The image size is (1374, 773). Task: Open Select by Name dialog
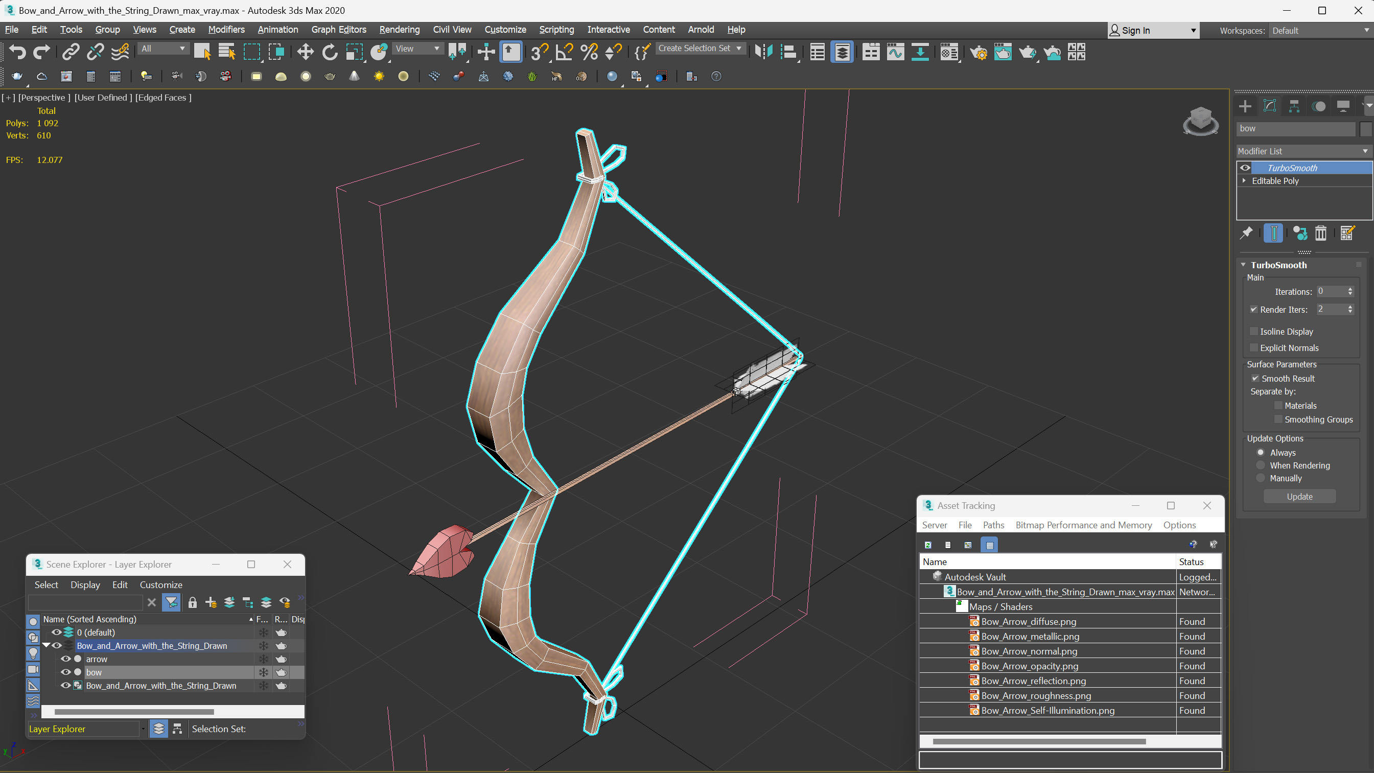click(x=227, y=52)
